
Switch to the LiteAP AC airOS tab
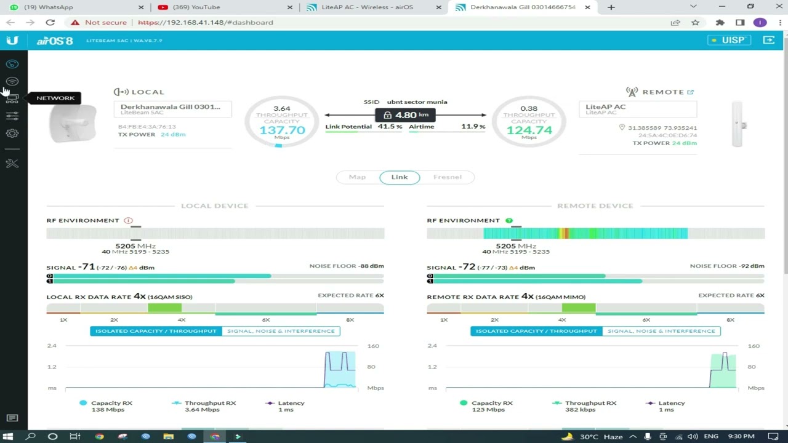[374, 7]
